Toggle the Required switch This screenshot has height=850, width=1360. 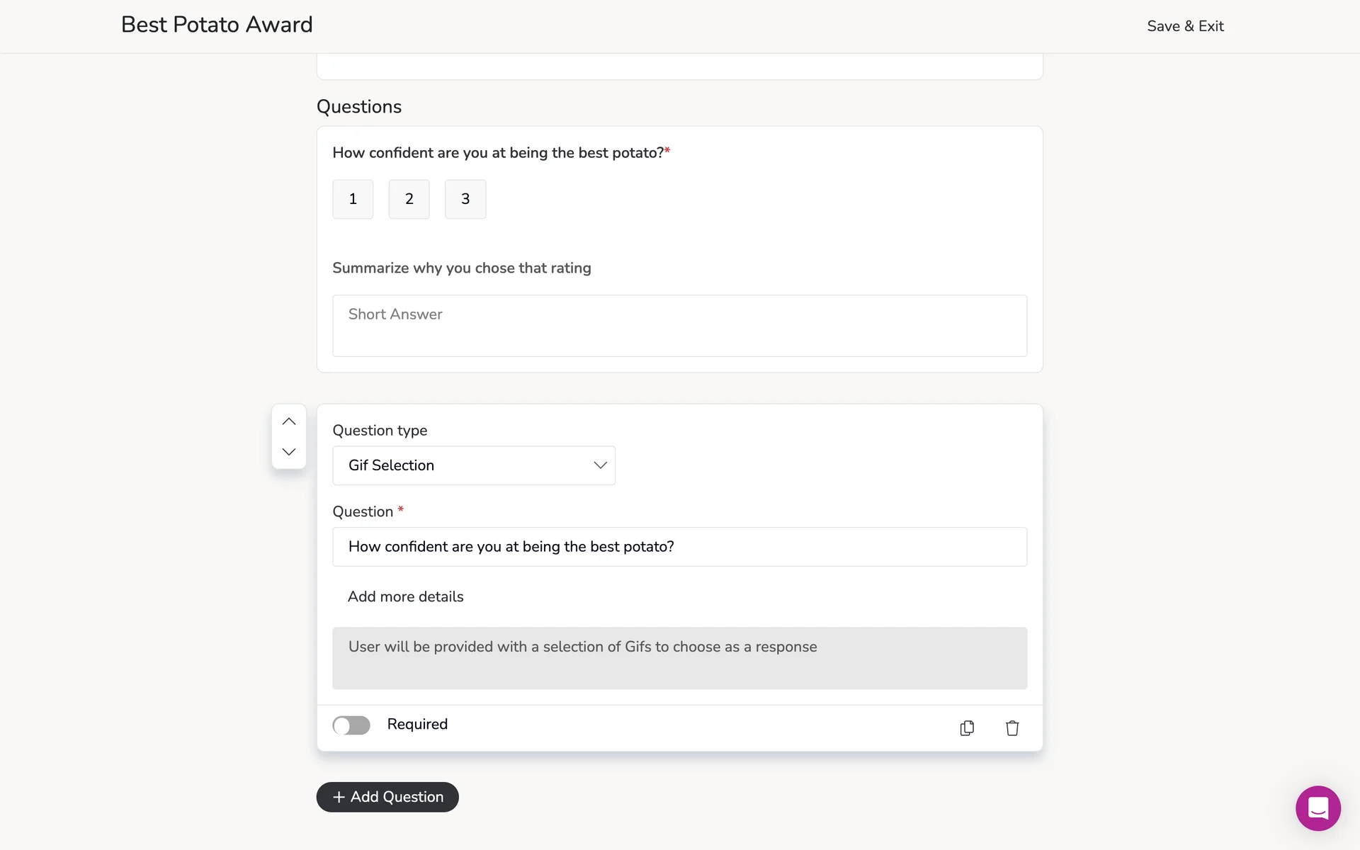pyautogui.click(x=351, y=725)
